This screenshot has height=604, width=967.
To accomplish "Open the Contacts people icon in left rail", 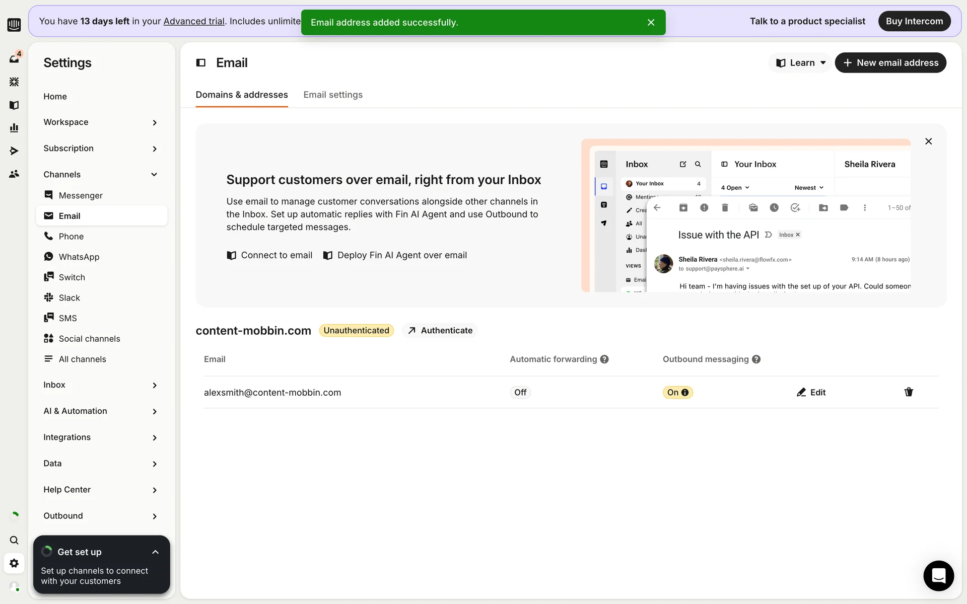I will coord(14,174).
